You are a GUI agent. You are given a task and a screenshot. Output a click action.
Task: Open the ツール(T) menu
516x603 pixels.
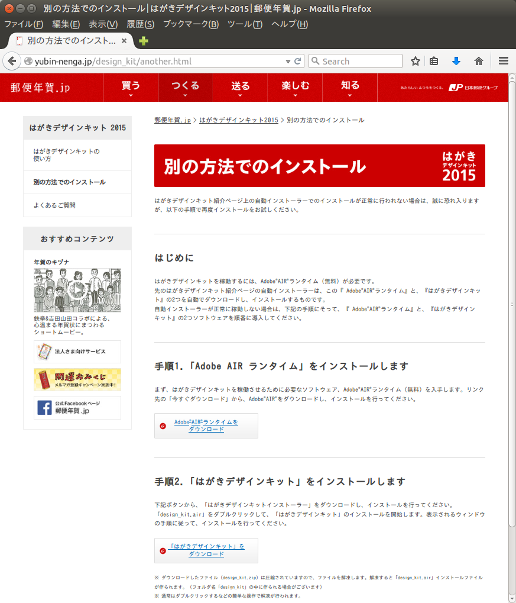coord(245,24)
